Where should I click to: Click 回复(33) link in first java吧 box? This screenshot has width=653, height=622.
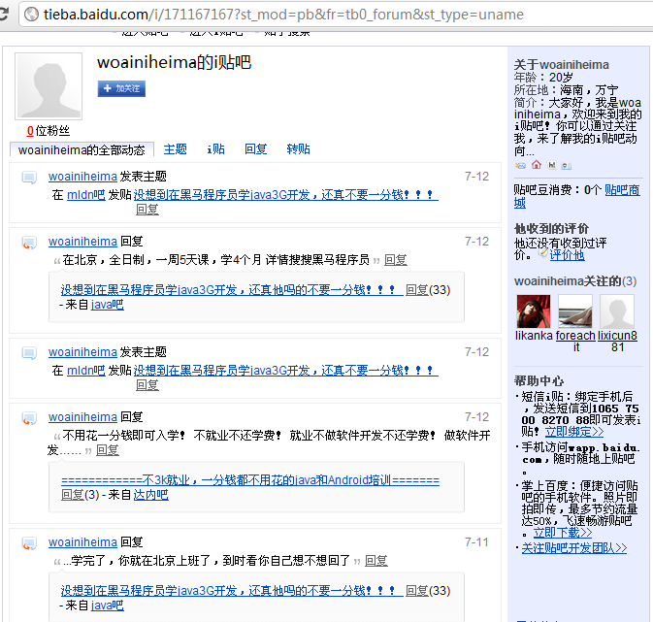click(428, 289)
